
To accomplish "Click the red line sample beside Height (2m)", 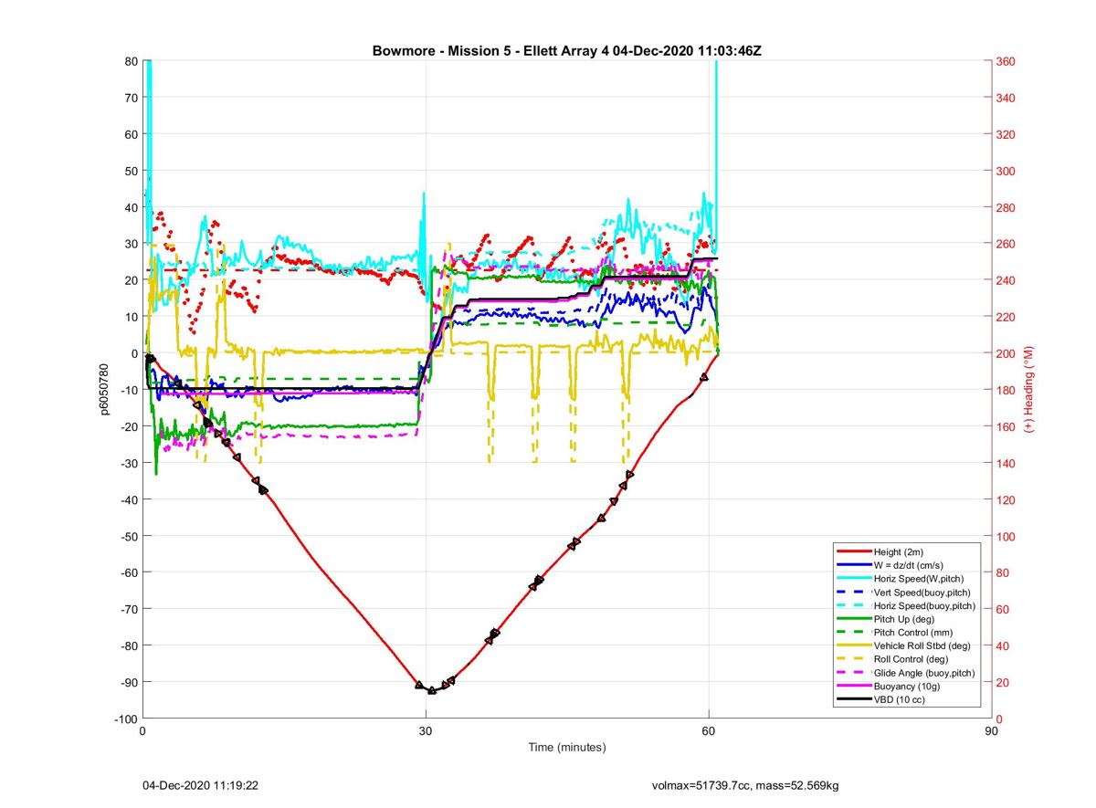I will [x=853, y=552].
